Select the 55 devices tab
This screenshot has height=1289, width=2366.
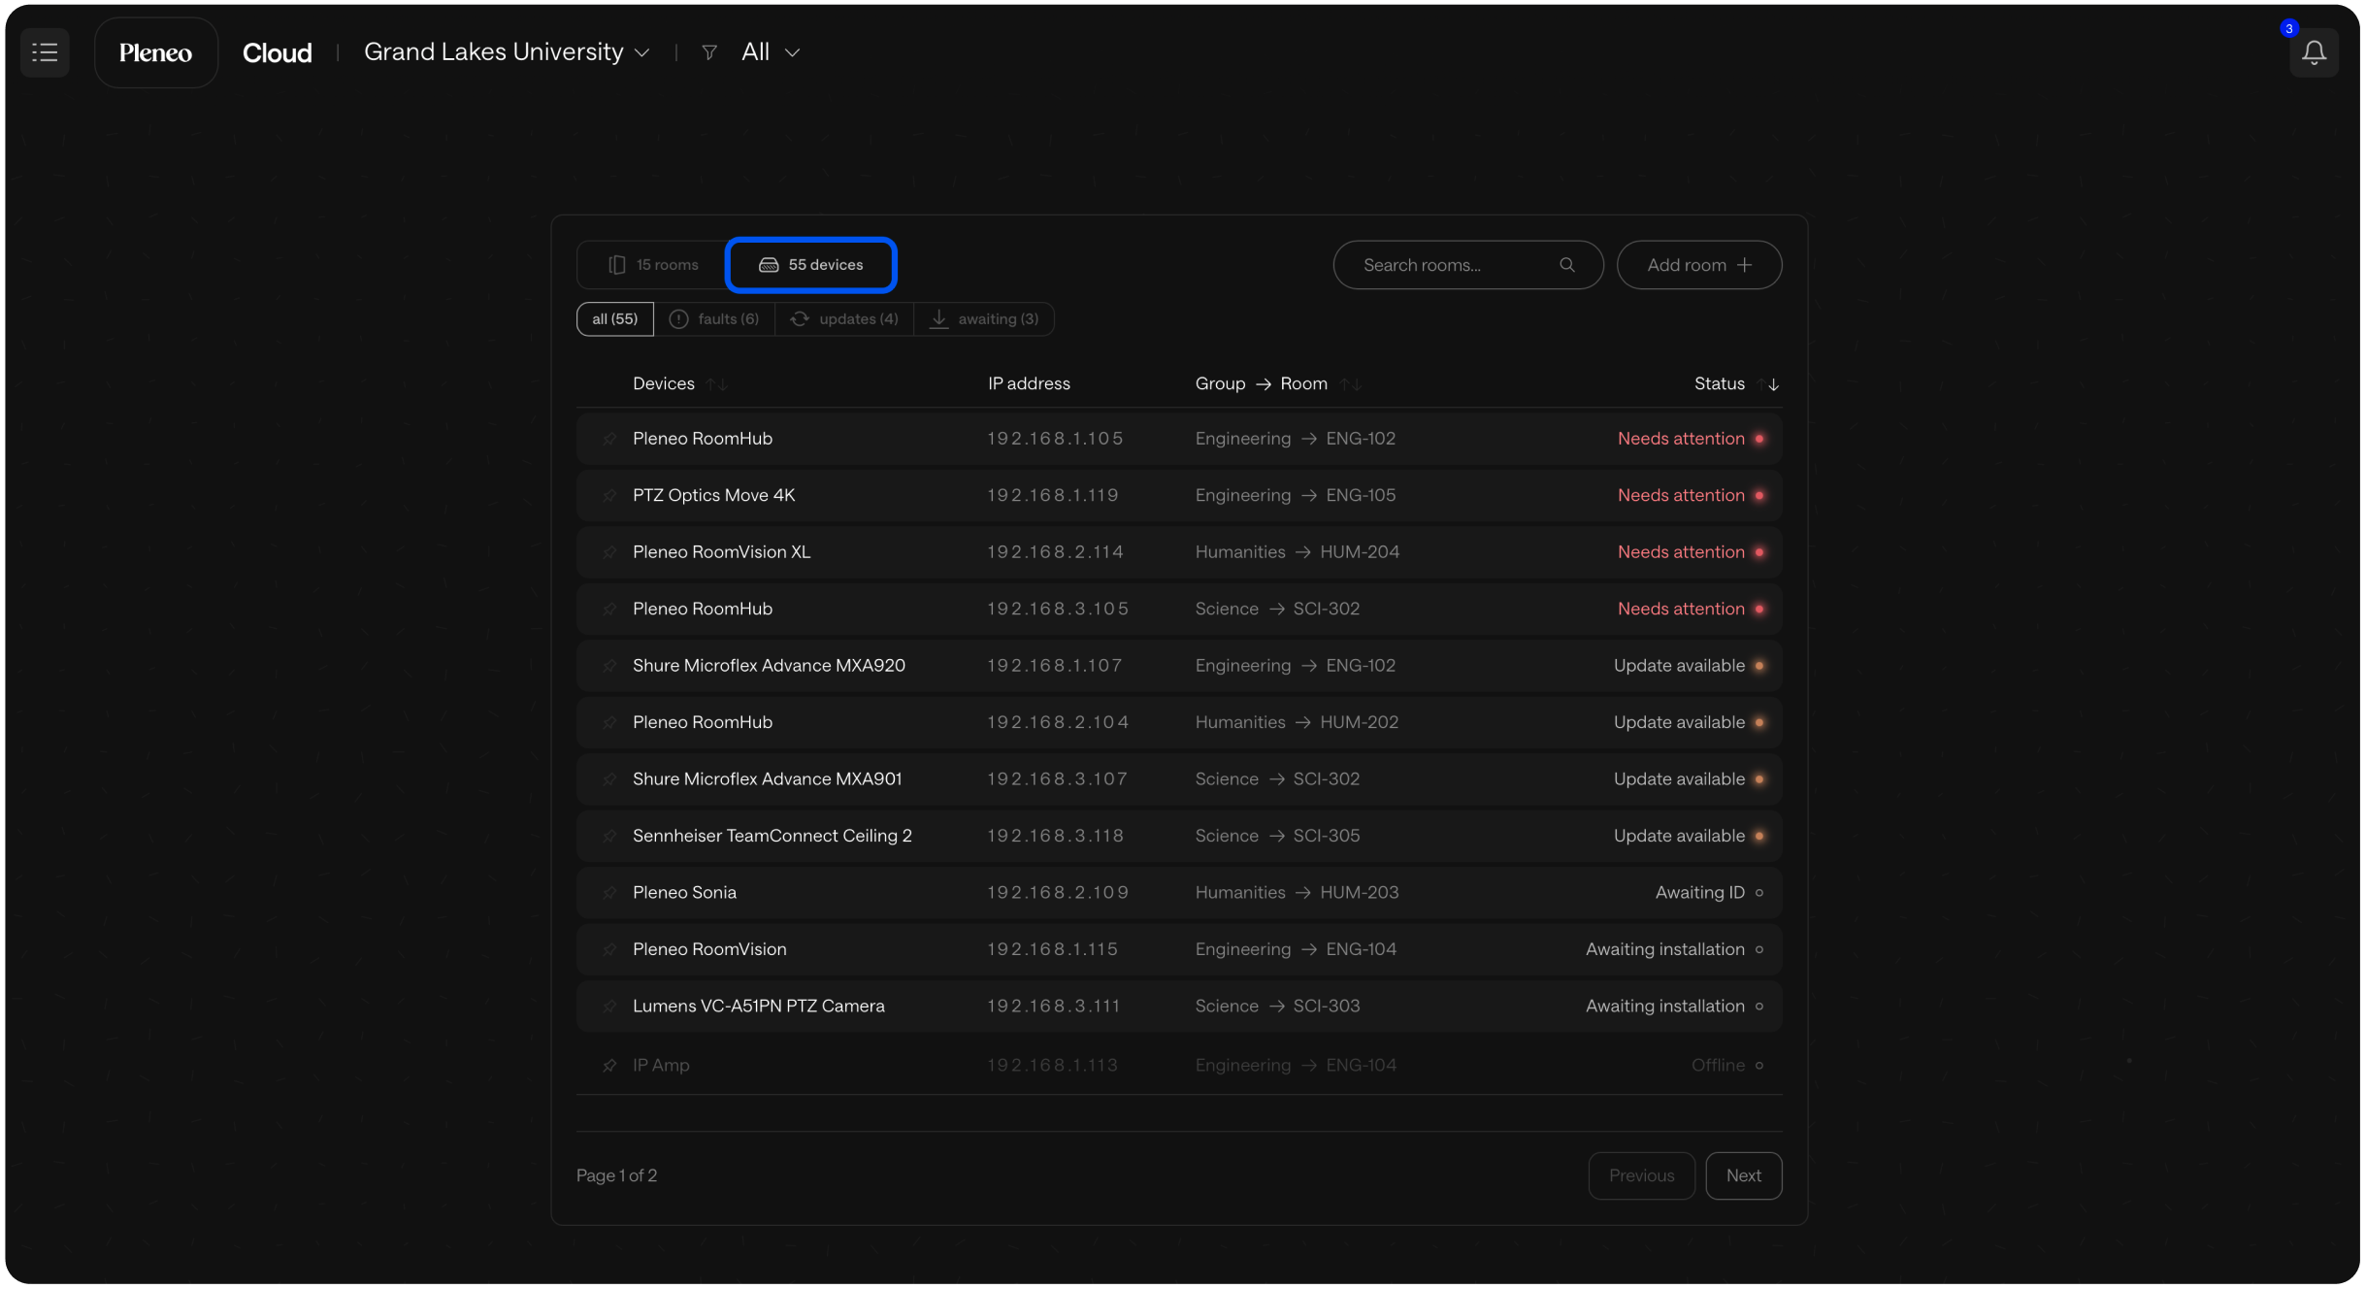pyautogui.click(x=811, y=265)
